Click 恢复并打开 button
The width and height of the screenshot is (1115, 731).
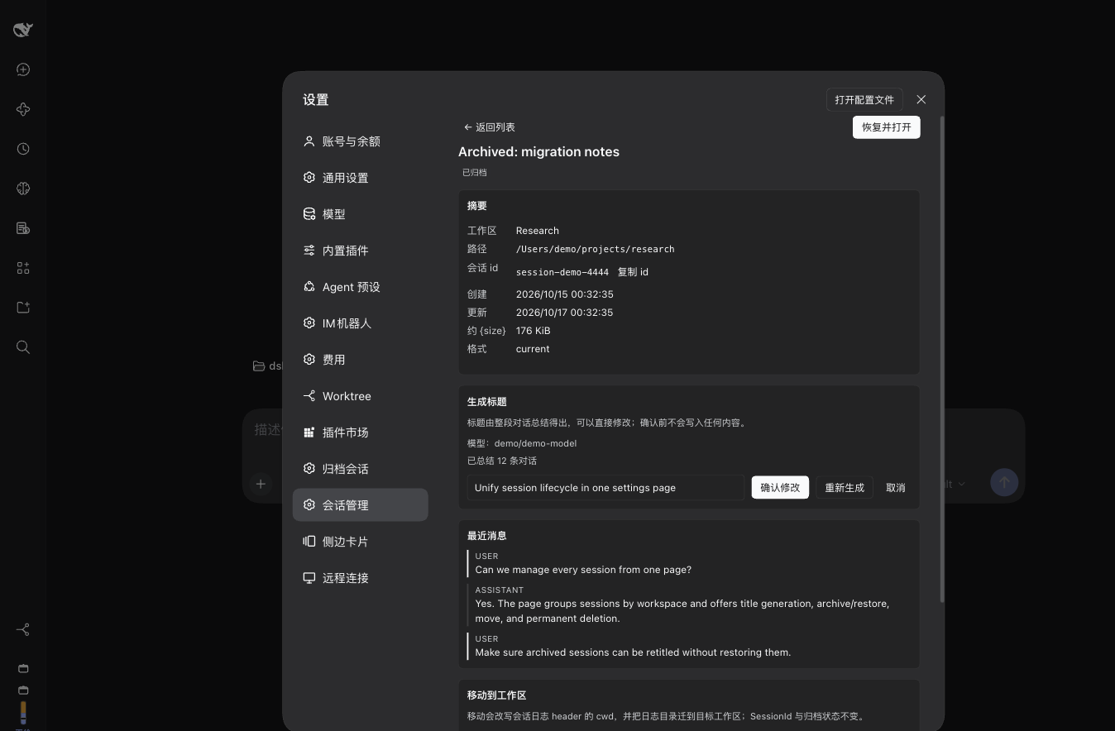886,127
